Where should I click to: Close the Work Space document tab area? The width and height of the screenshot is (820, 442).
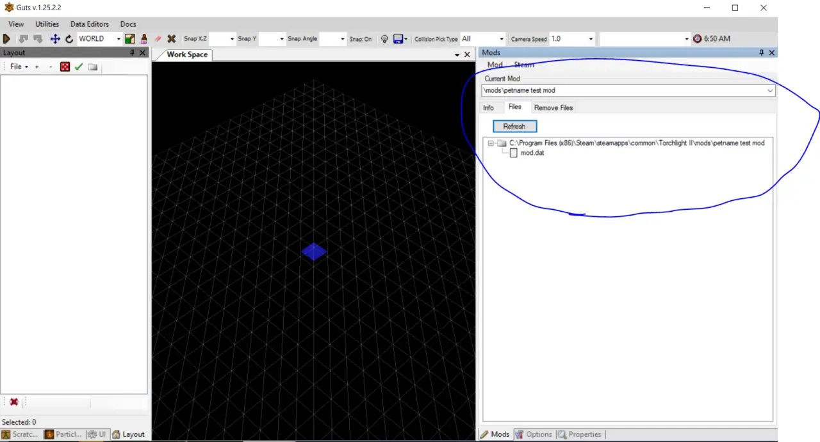coord(467,55)
